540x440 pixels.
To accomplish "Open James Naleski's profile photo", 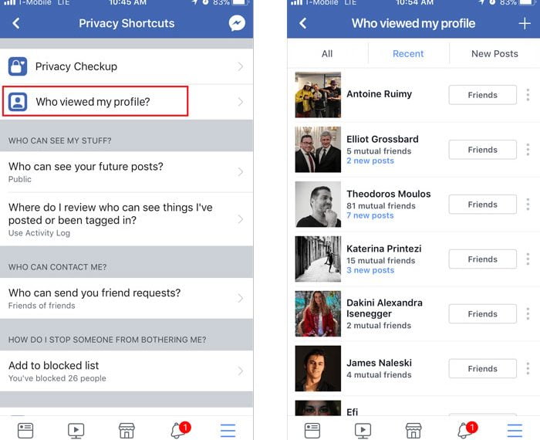I will (x=318, y=369).
